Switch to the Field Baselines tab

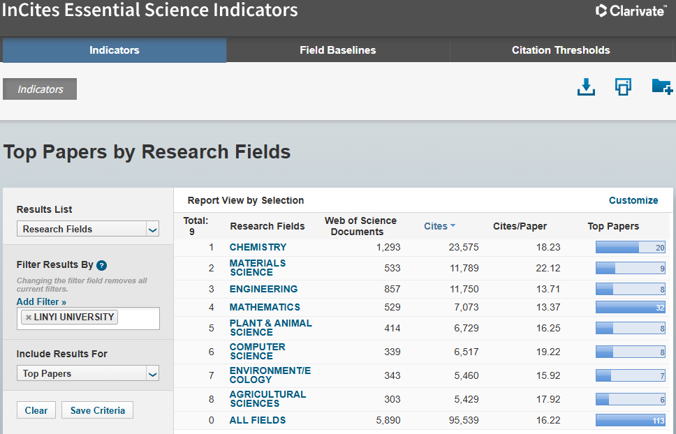[338, 50]
